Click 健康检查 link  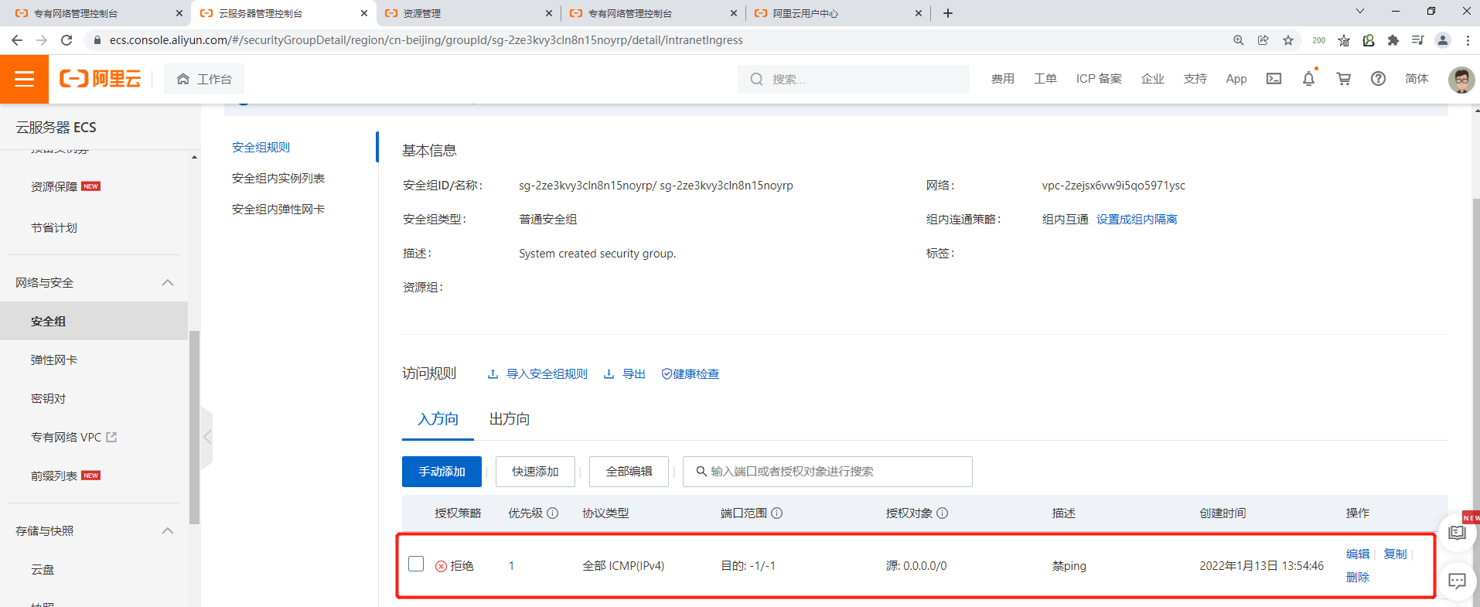691,374
